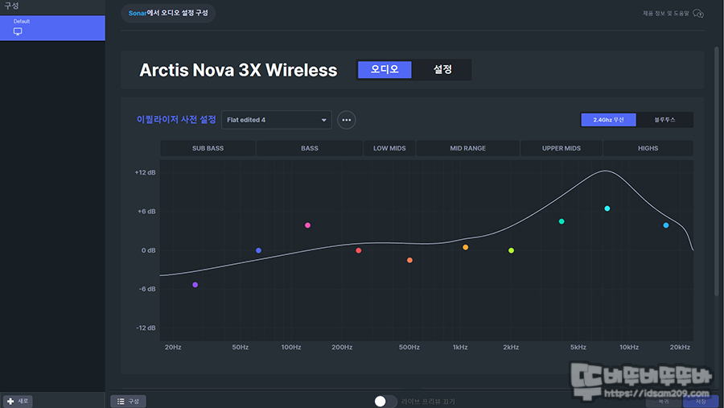
Task: Select the 2.4Ghz 무선 mode
Action: [608, 120]
